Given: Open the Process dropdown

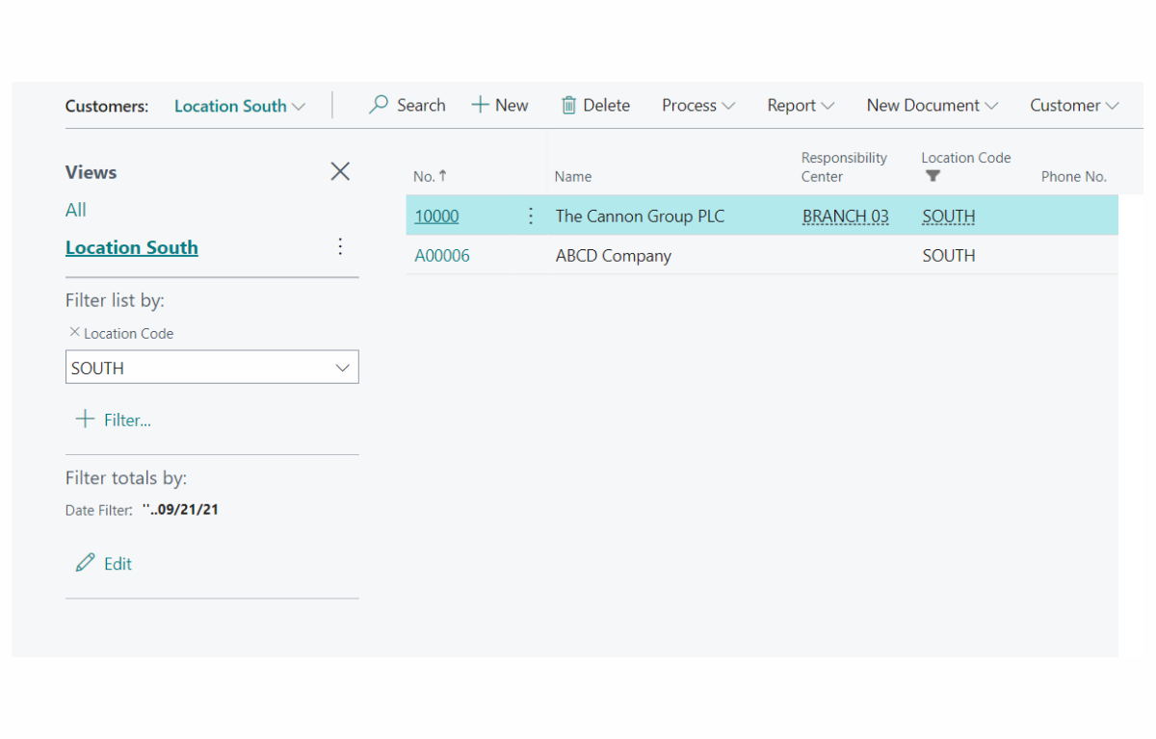Looking at the screenshot, I should pyautogui.click(x=697, y=105).
